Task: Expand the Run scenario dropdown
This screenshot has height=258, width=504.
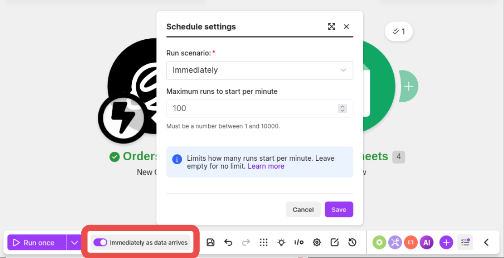Action: point(260,70)
